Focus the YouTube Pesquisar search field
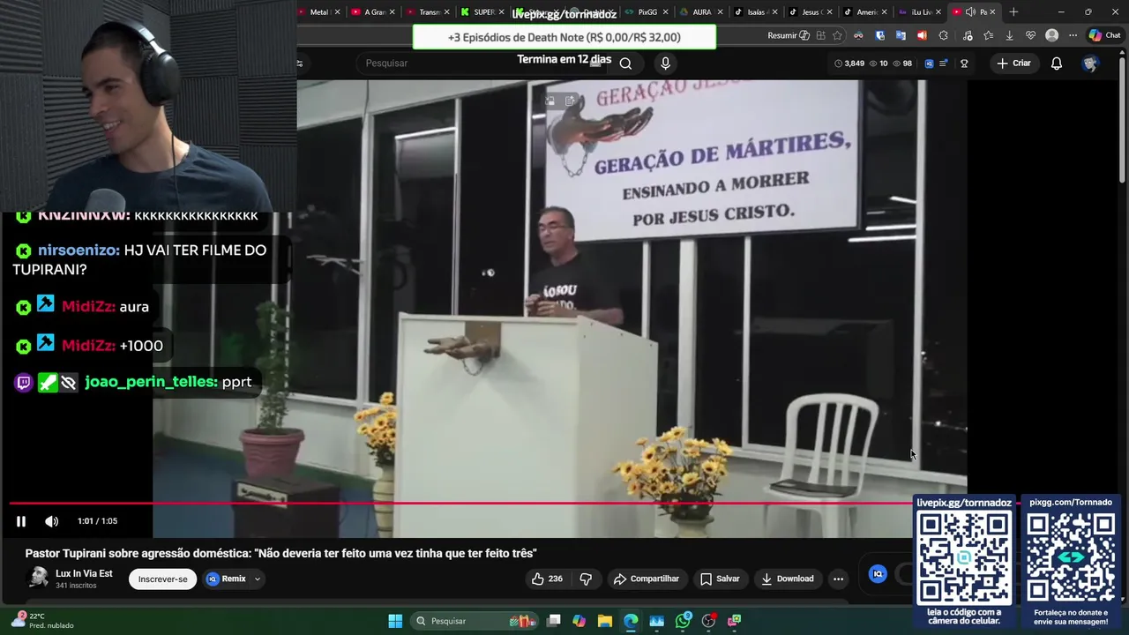1129x635 pixels. [x=481, y=63]
